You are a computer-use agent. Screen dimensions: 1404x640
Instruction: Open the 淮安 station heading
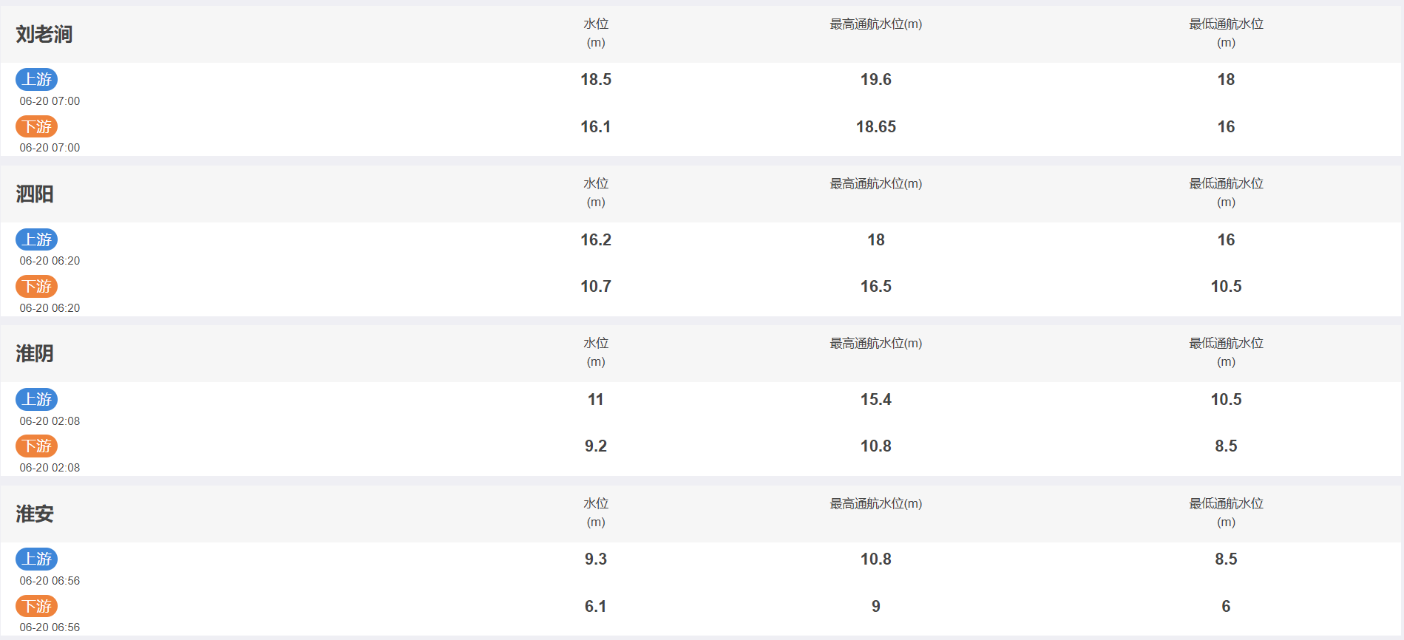tap(35, 514)
